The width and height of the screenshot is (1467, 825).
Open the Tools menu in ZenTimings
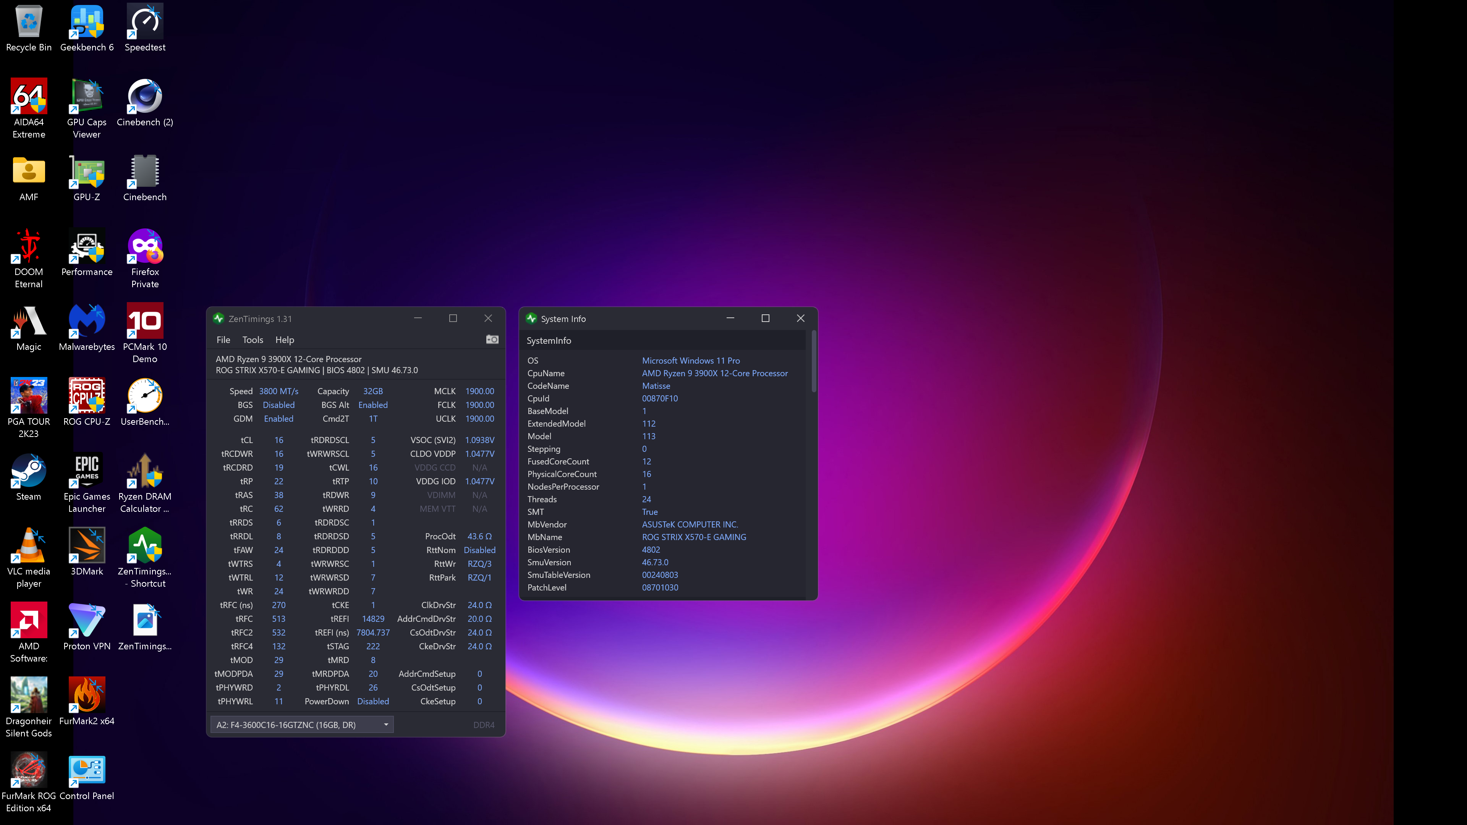point(253,340)
